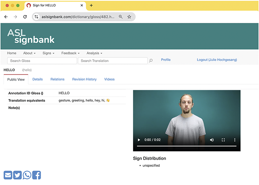
Task: Share on WhatsApp icon
Action: [x=27, y=175]
